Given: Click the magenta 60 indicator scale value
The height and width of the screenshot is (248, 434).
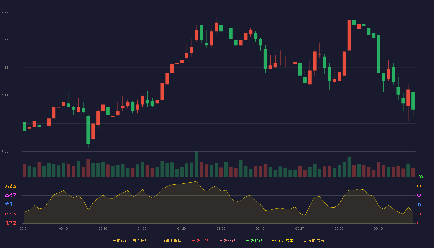Looking at the screenshot, I should point(419,196).
